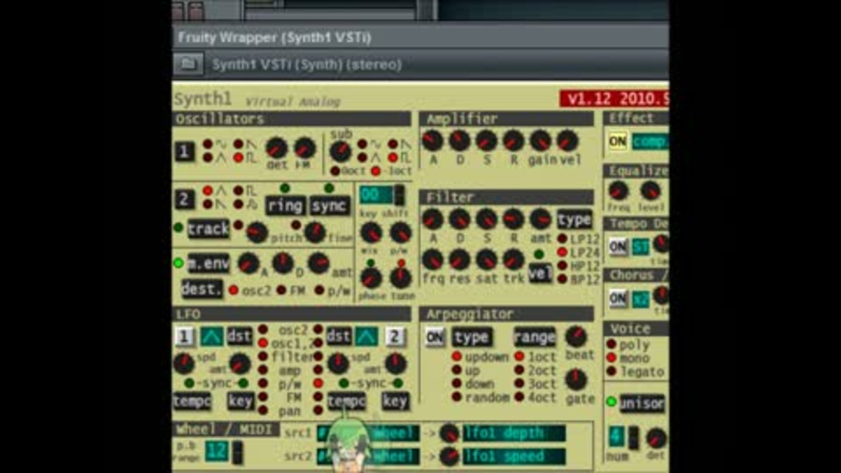Click arpeggiator gate knob
841x473 pixels.
576,379
